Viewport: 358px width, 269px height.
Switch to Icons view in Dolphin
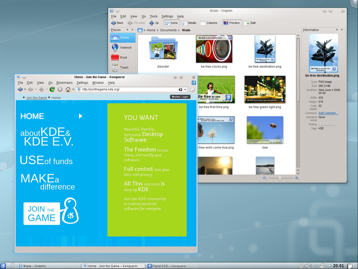(x=171, y=23)
